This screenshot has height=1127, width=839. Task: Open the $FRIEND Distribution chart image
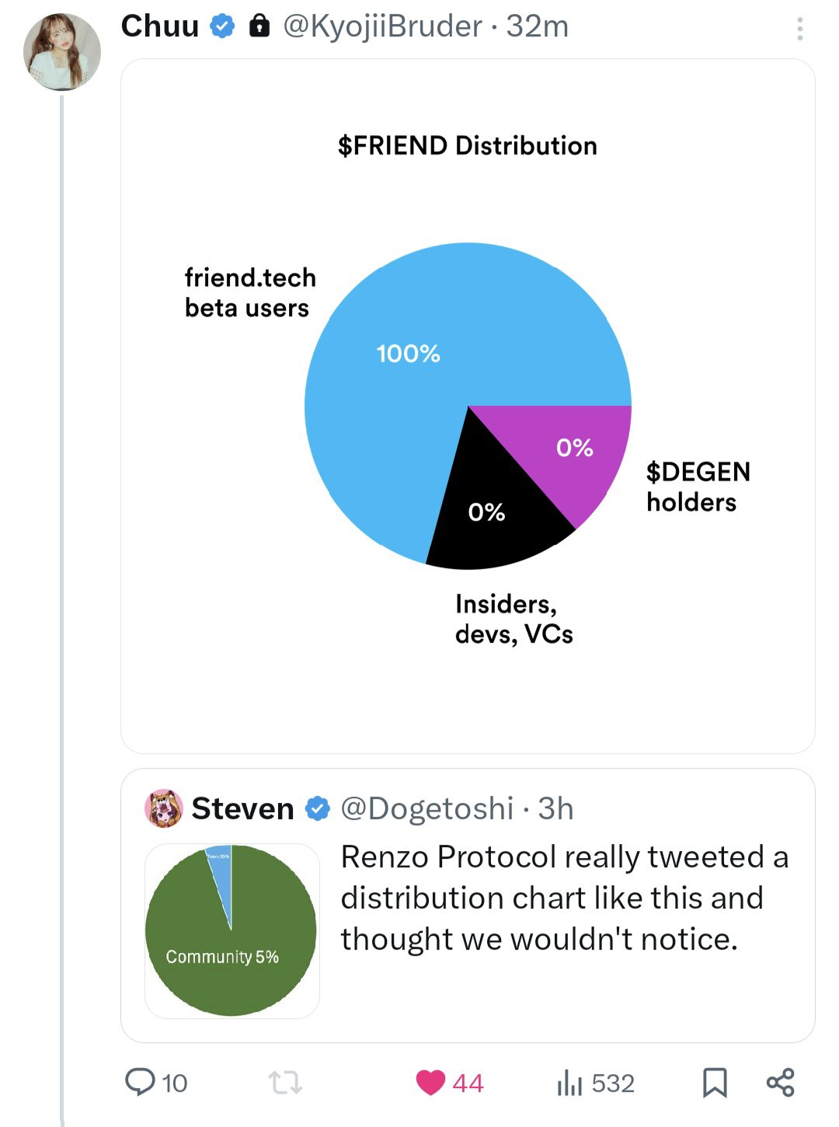[468, 406]
